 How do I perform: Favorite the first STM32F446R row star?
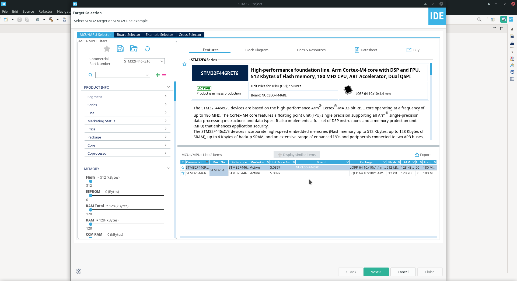click(x=183, y=167)
